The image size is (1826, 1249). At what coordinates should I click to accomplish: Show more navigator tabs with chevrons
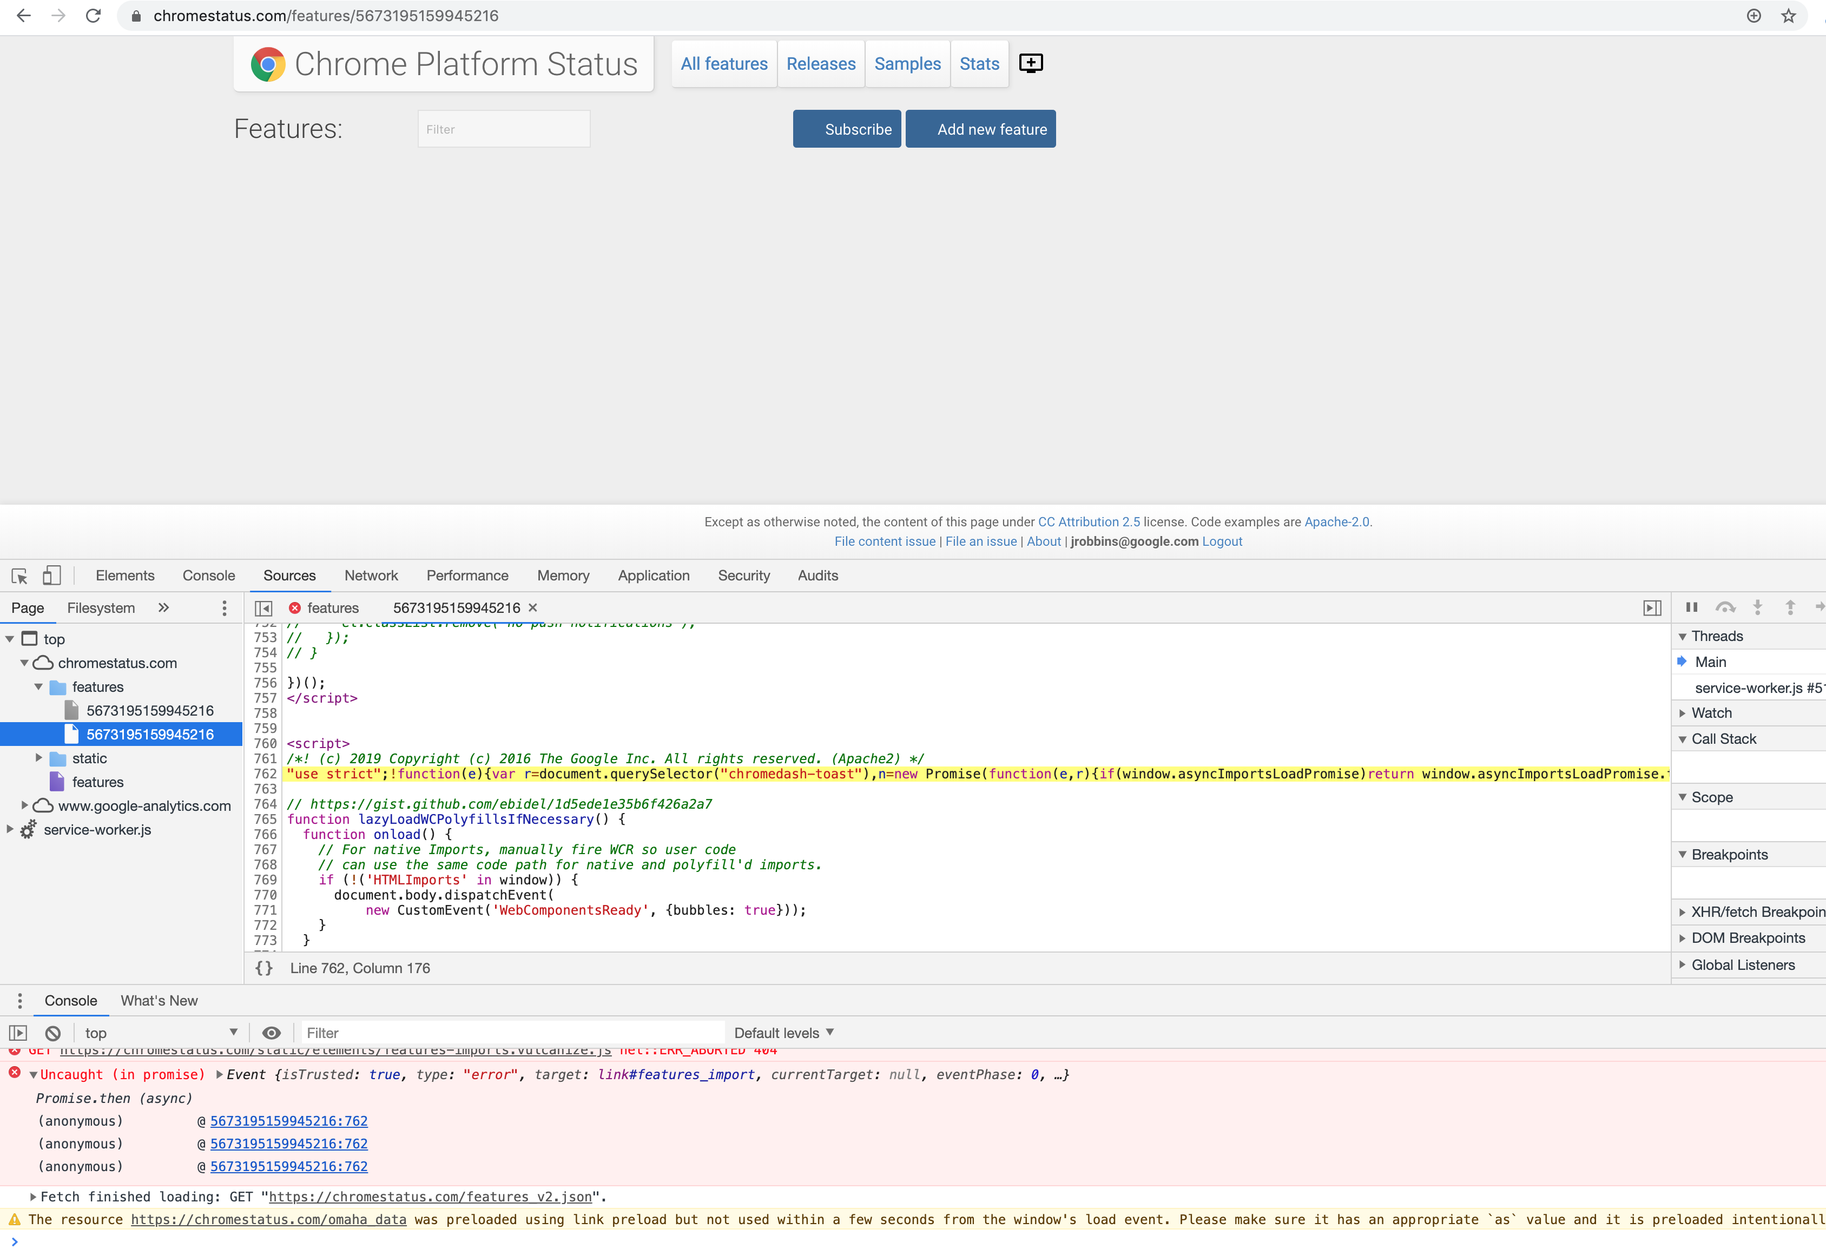[x=163, y=607]
